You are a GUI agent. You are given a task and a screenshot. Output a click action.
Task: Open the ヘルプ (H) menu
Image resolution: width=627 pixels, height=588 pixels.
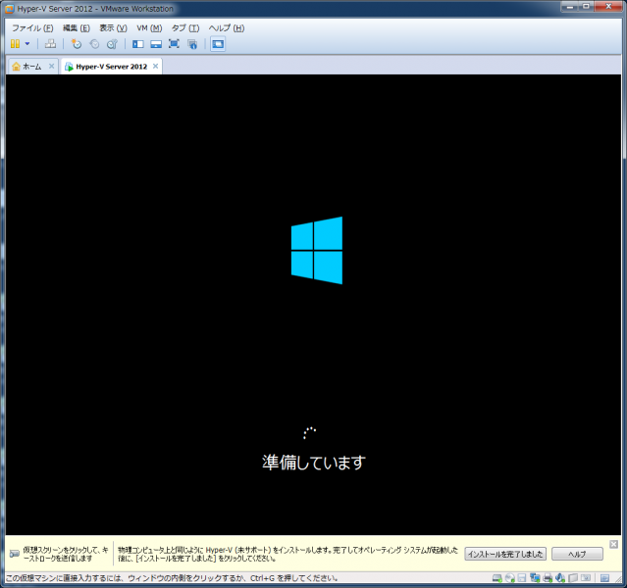click(227, 28)
